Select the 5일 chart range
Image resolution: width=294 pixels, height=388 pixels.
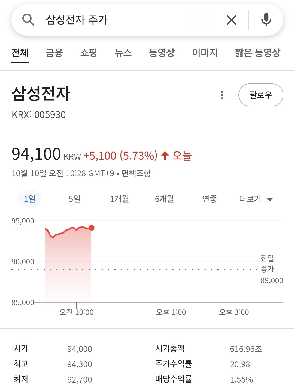(74, 199)
